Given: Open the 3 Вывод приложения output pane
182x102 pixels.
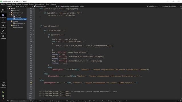Looking at the screenshot, I should pos(58,101).
